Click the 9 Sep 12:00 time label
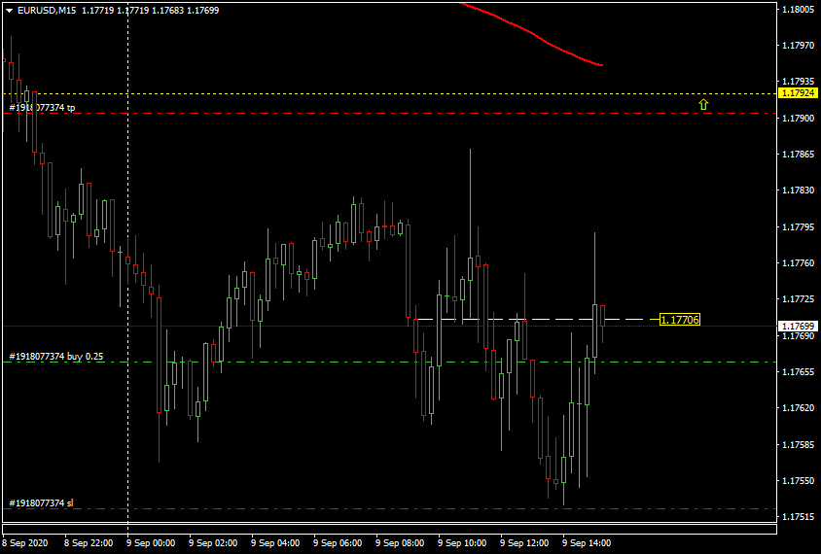The width and height of the screenshot is (821, 554). tap(524, 543)
